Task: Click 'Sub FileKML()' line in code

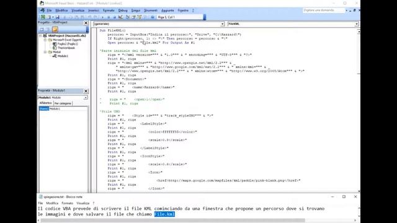Action: 112,30
